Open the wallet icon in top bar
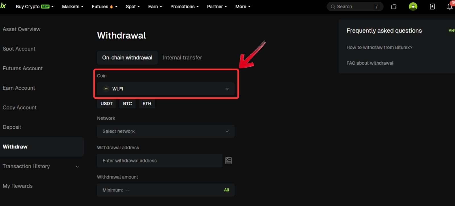Viewport: 455px width, 206px height. 394,7
